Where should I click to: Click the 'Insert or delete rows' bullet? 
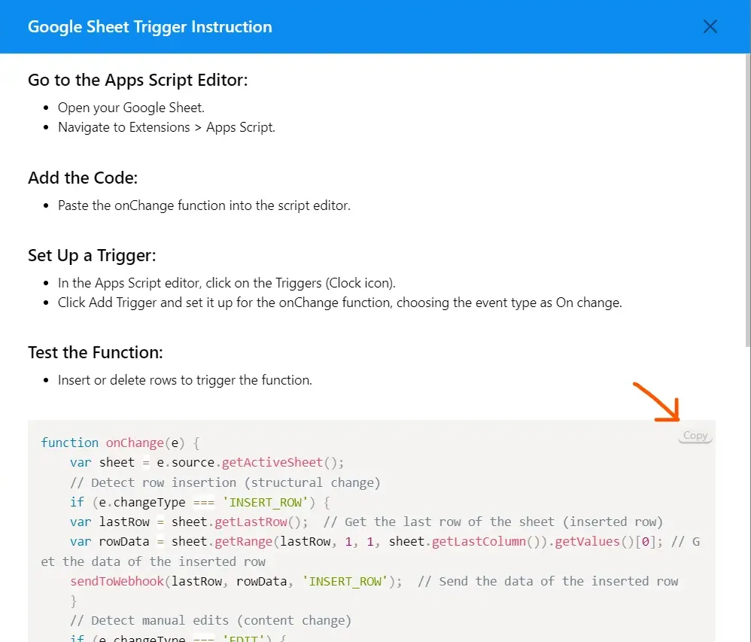[x=184, y=380]
